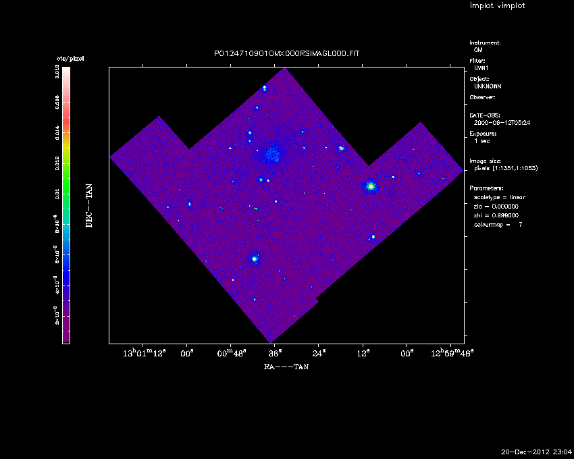Click the RA tick label '12h59m48s'
The image size is (574, 459).
tap(452, 353)
